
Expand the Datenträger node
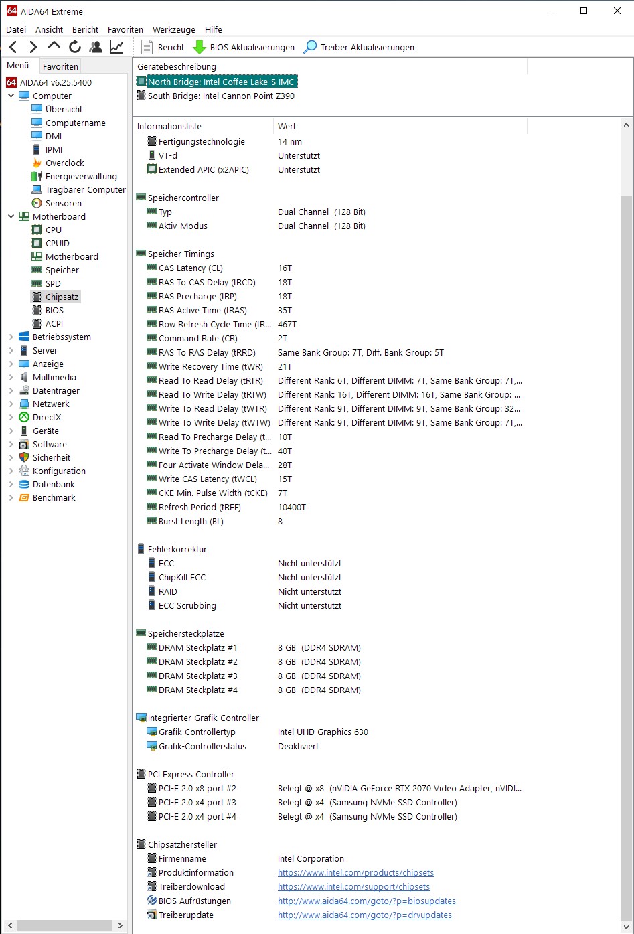click(11, 390)
